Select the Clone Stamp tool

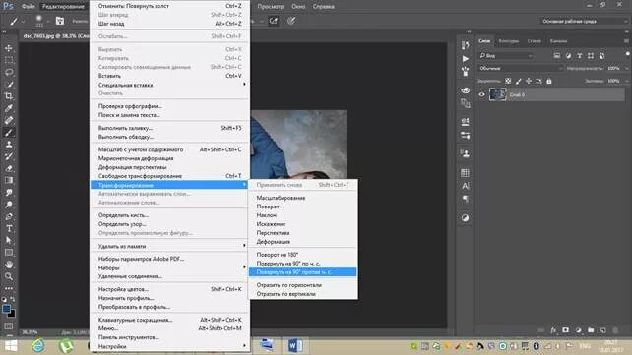pyautogui.click(x=9, y=145)
